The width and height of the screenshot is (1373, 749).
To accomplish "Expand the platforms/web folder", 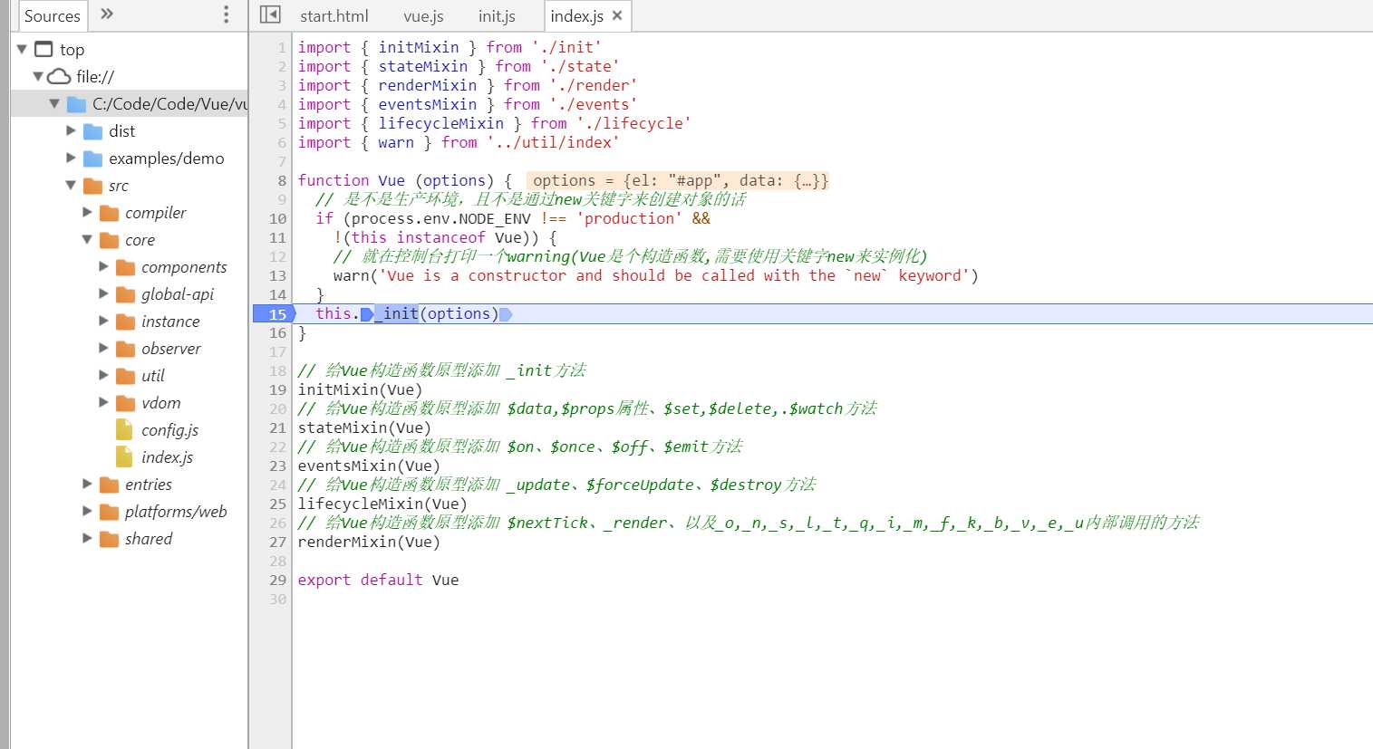I will 87,511.
